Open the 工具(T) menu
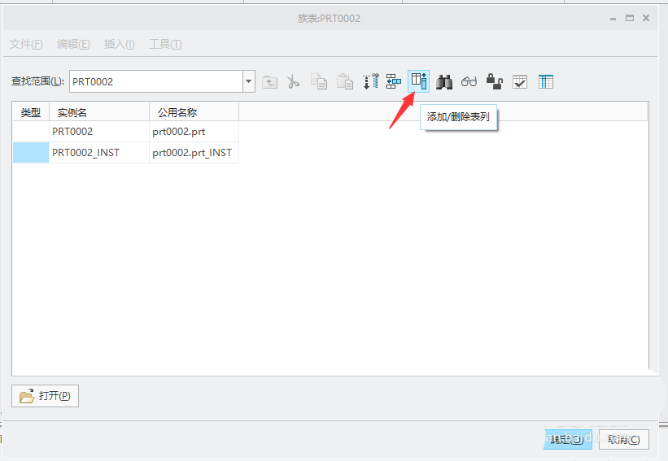 tap(165, 44)
